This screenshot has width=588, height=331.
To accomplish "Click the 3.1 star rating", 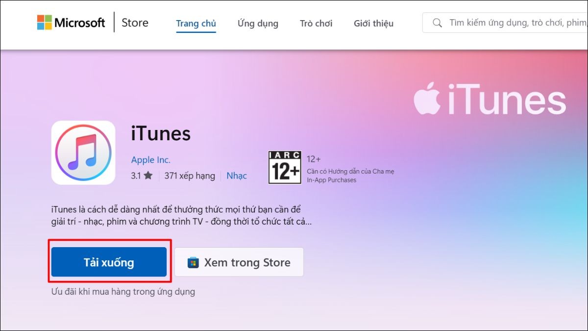I will [142, 176].
